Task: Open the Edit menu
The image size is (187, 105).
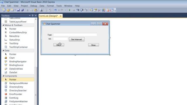Action: tap(9, 6)
